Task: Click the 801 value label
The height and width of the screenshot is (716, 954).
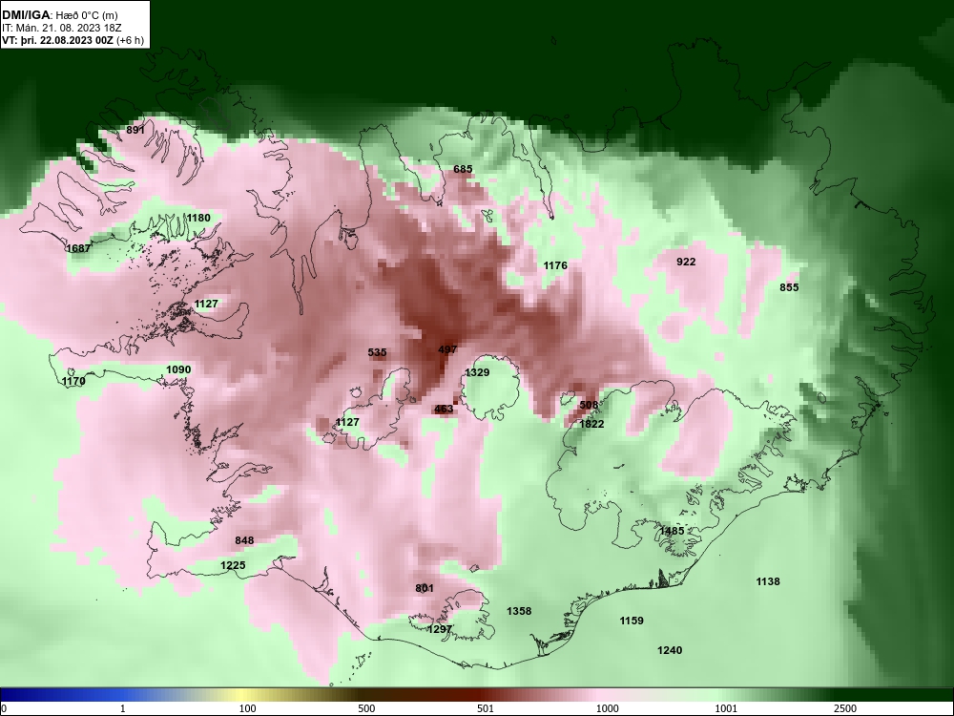Action: [425, 588]
